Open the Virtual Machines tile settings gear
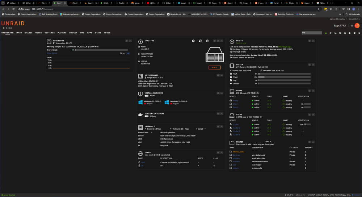 coord(218,93)
